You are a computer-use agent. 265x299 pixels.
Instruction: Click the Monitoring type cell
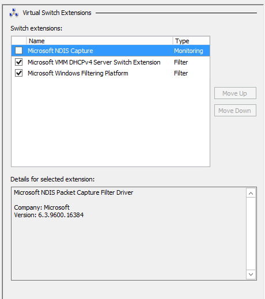coord(188,51)
